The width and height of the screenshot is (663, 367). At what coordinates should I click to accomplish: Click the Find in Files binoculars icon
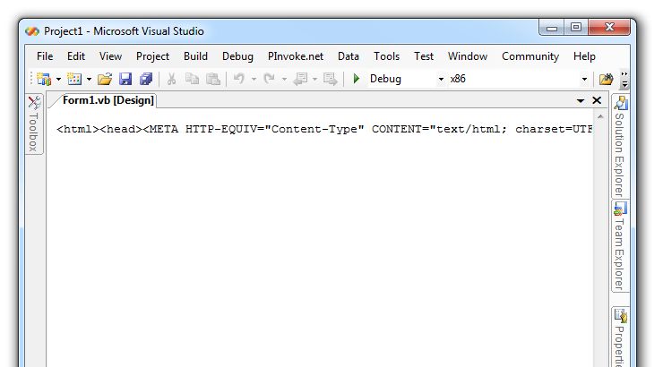pyautogui.click(x=607, y=79)
